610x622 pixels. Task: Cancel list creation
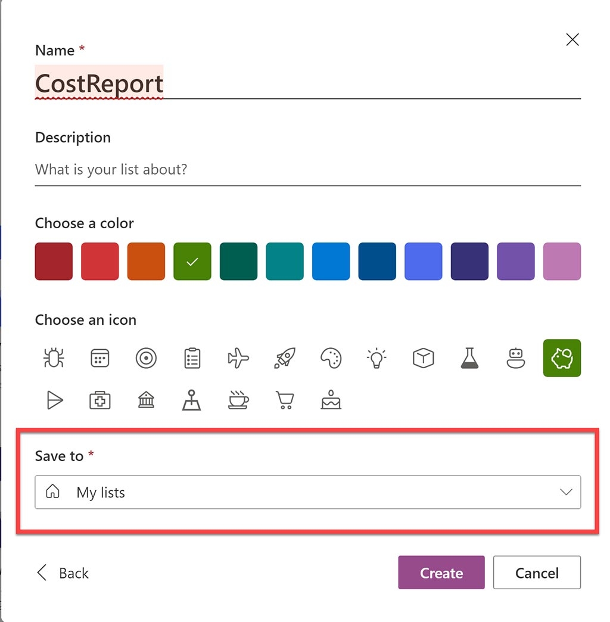pyautogui.click(x=537, y=573)
